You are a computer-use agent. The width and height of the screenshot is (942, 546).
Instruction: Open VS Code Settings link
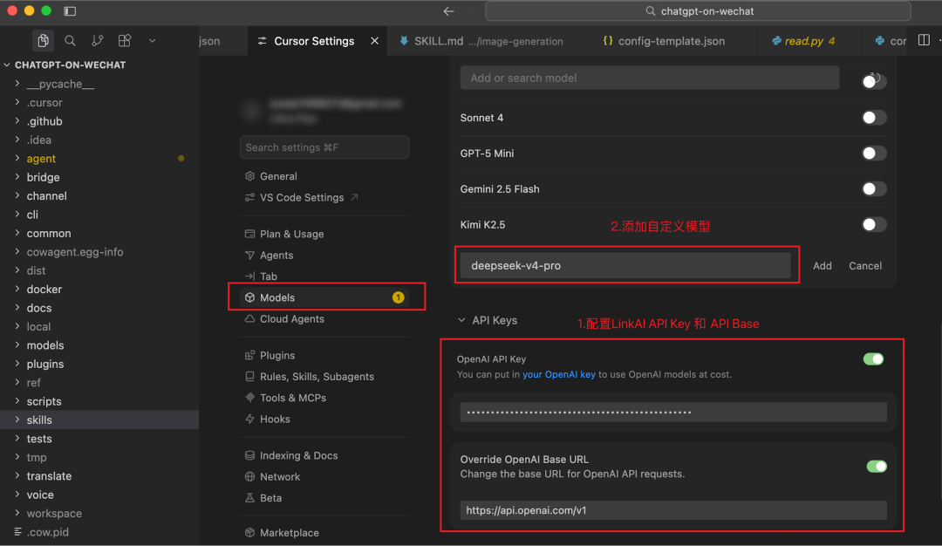coord(302,198)
